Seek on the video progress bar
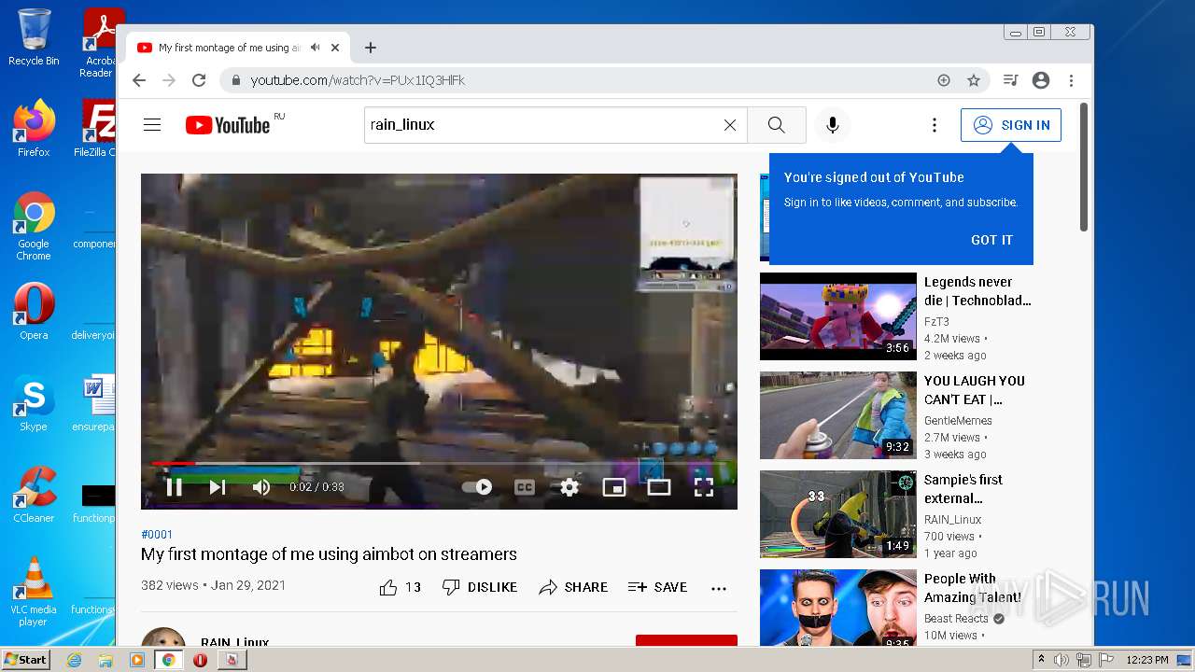Screen dimensions: 1195x672 point(439,463)
